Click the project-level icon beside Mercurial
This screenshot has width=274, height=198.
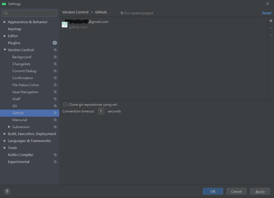[x=55, y=120]
